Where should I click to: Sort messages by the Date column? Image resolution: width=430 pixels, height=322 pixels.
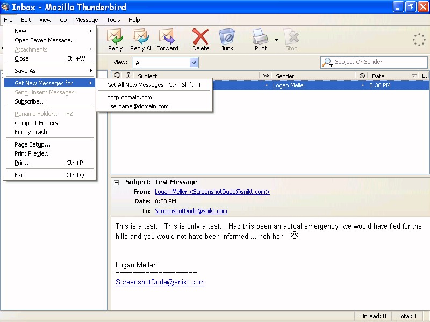click(x=392, y=76)
